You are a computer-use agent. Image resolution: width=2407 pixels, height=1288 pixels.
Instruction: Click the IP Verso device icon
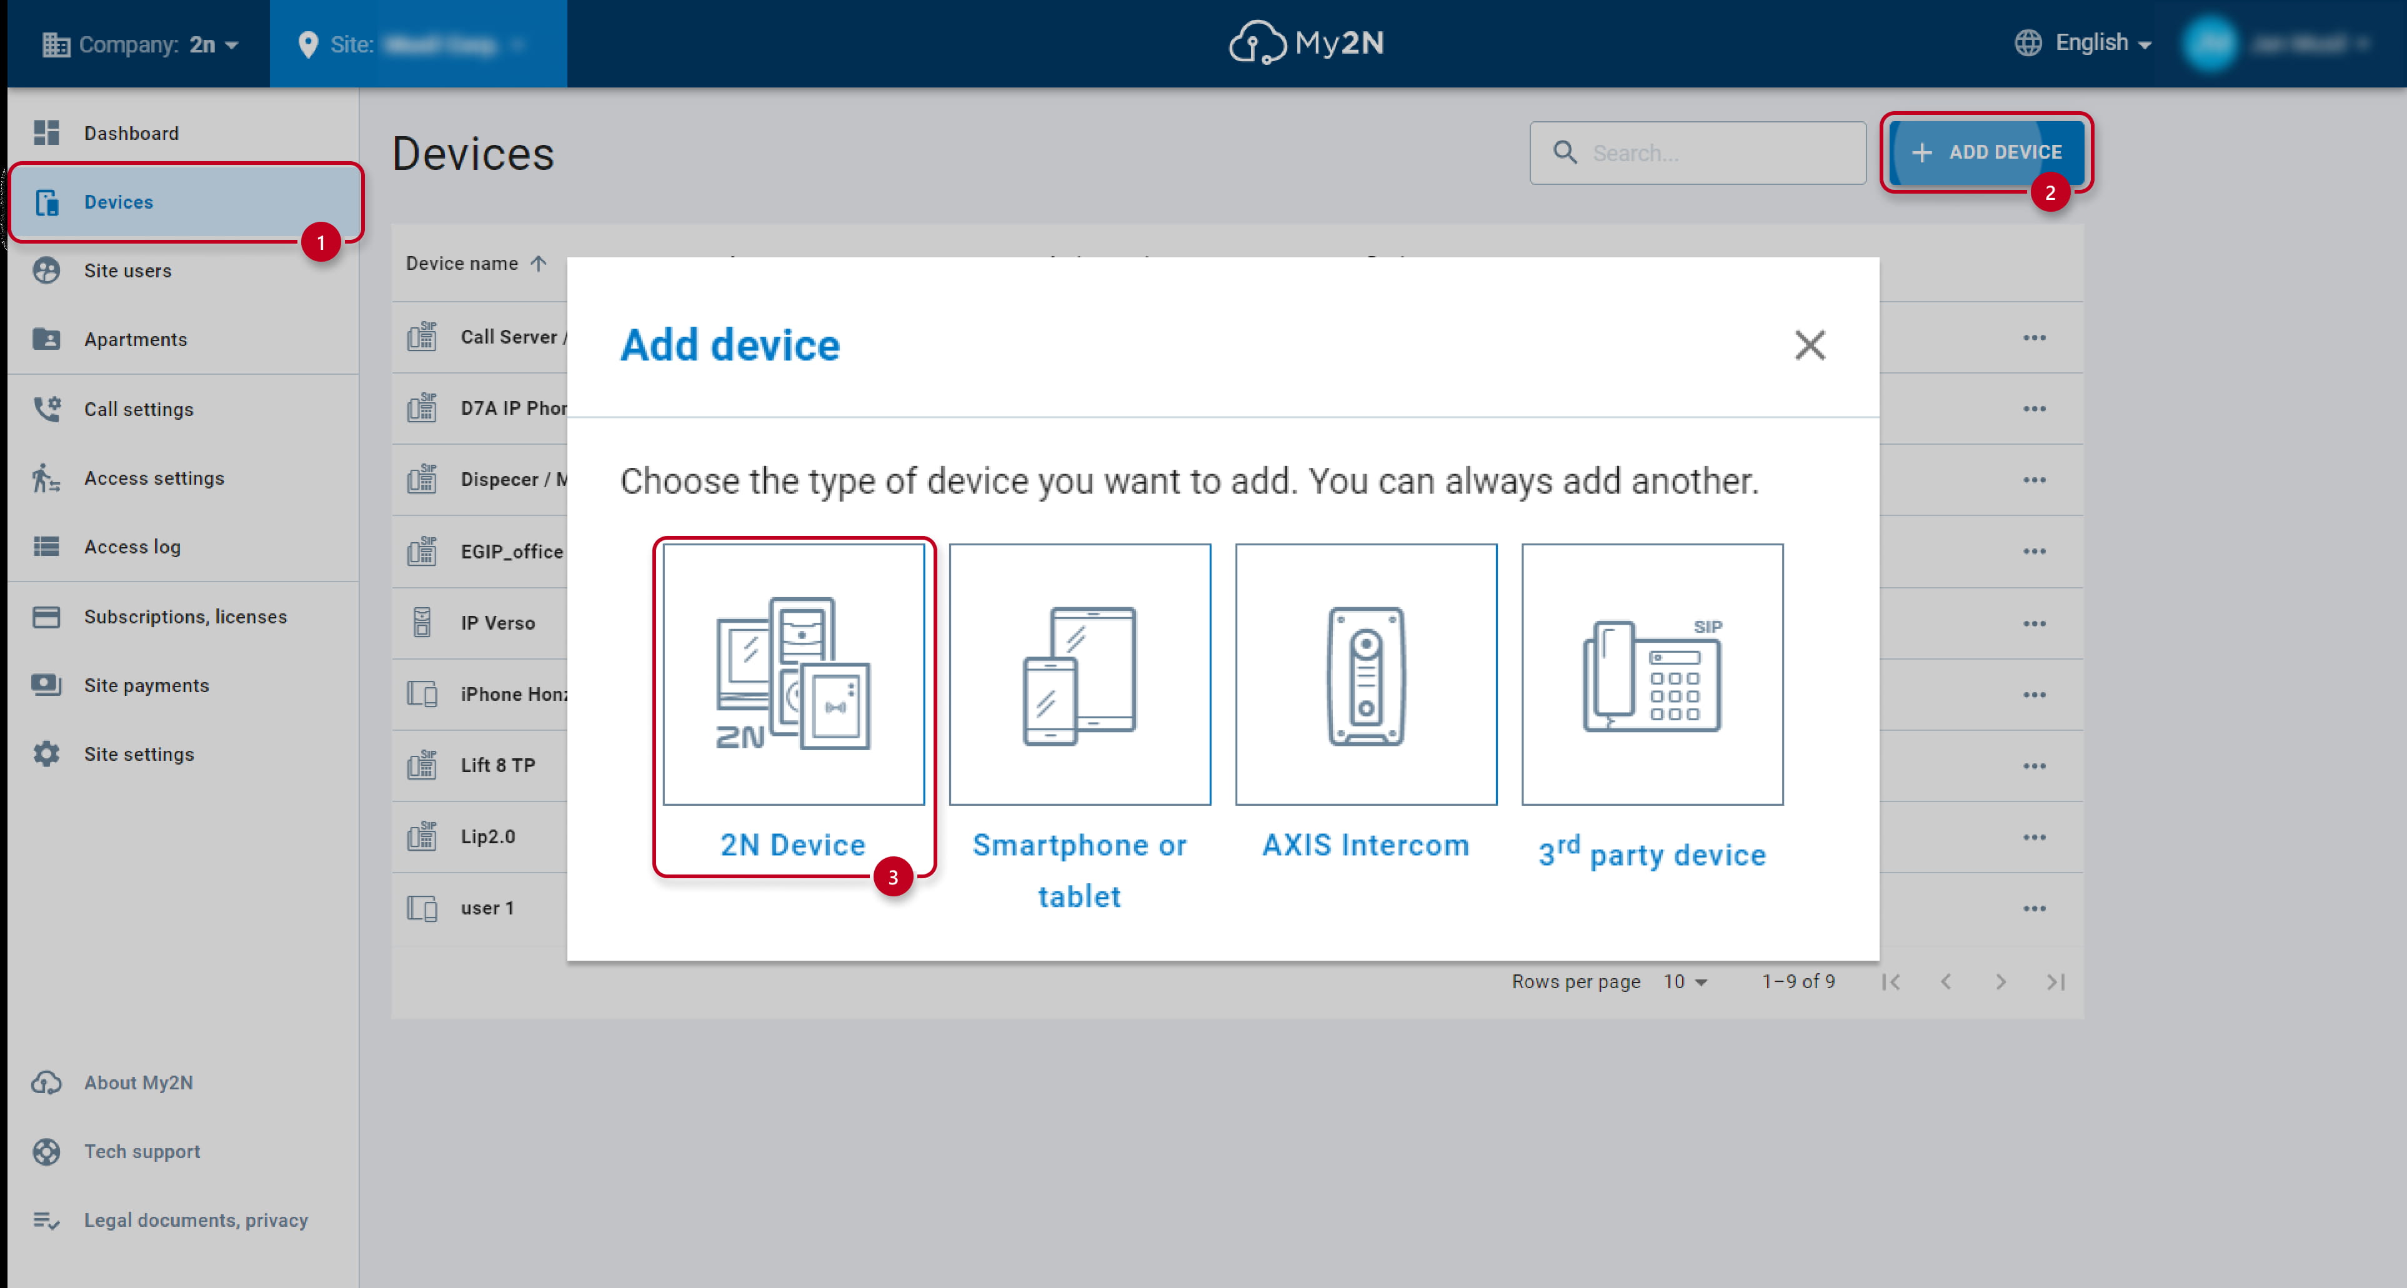click(422, 622)
